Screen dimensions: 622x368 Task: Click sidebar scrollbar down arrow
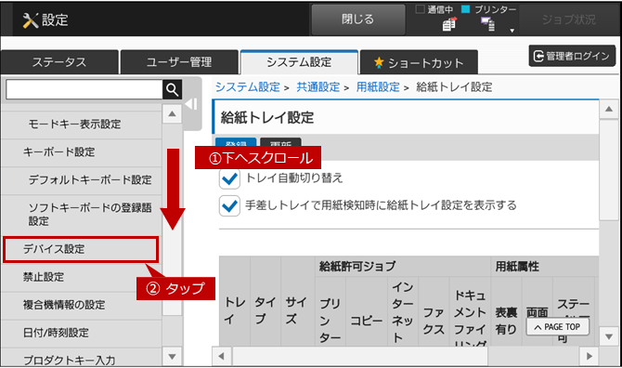click(x=172, y=357)
